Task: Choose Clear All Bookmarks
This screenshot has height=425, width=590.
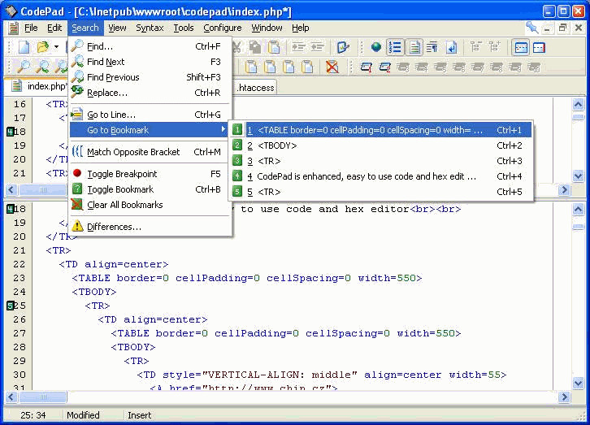Action: (150, 205)
